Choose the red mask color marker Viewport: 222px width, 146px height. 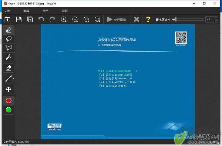[x=9, y=101]
